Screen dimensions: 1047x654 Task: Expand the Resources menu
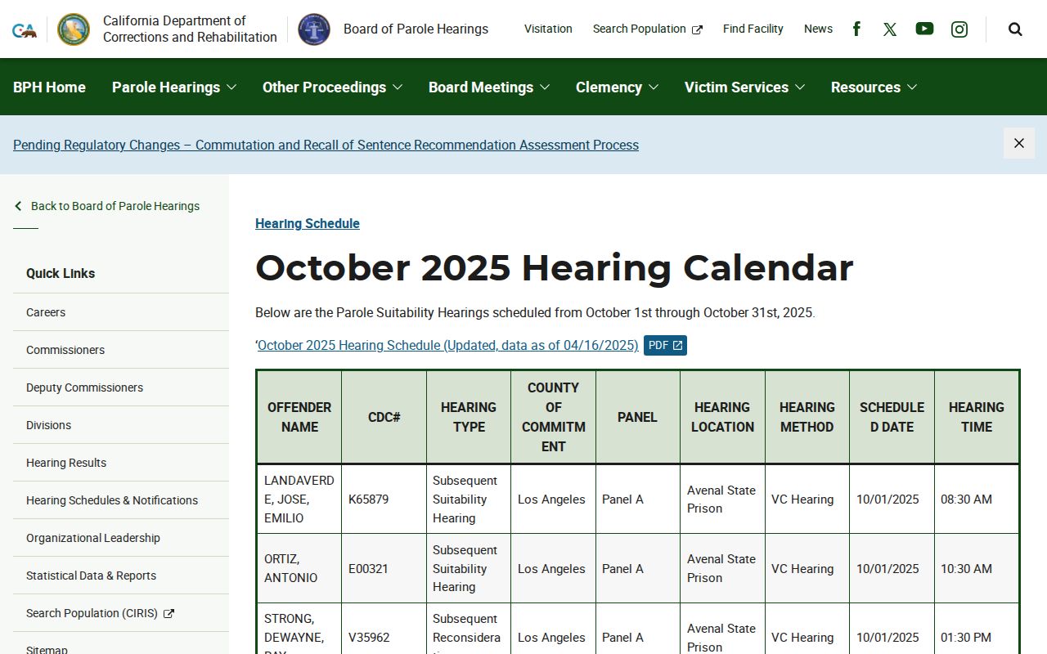pos(874,87)
